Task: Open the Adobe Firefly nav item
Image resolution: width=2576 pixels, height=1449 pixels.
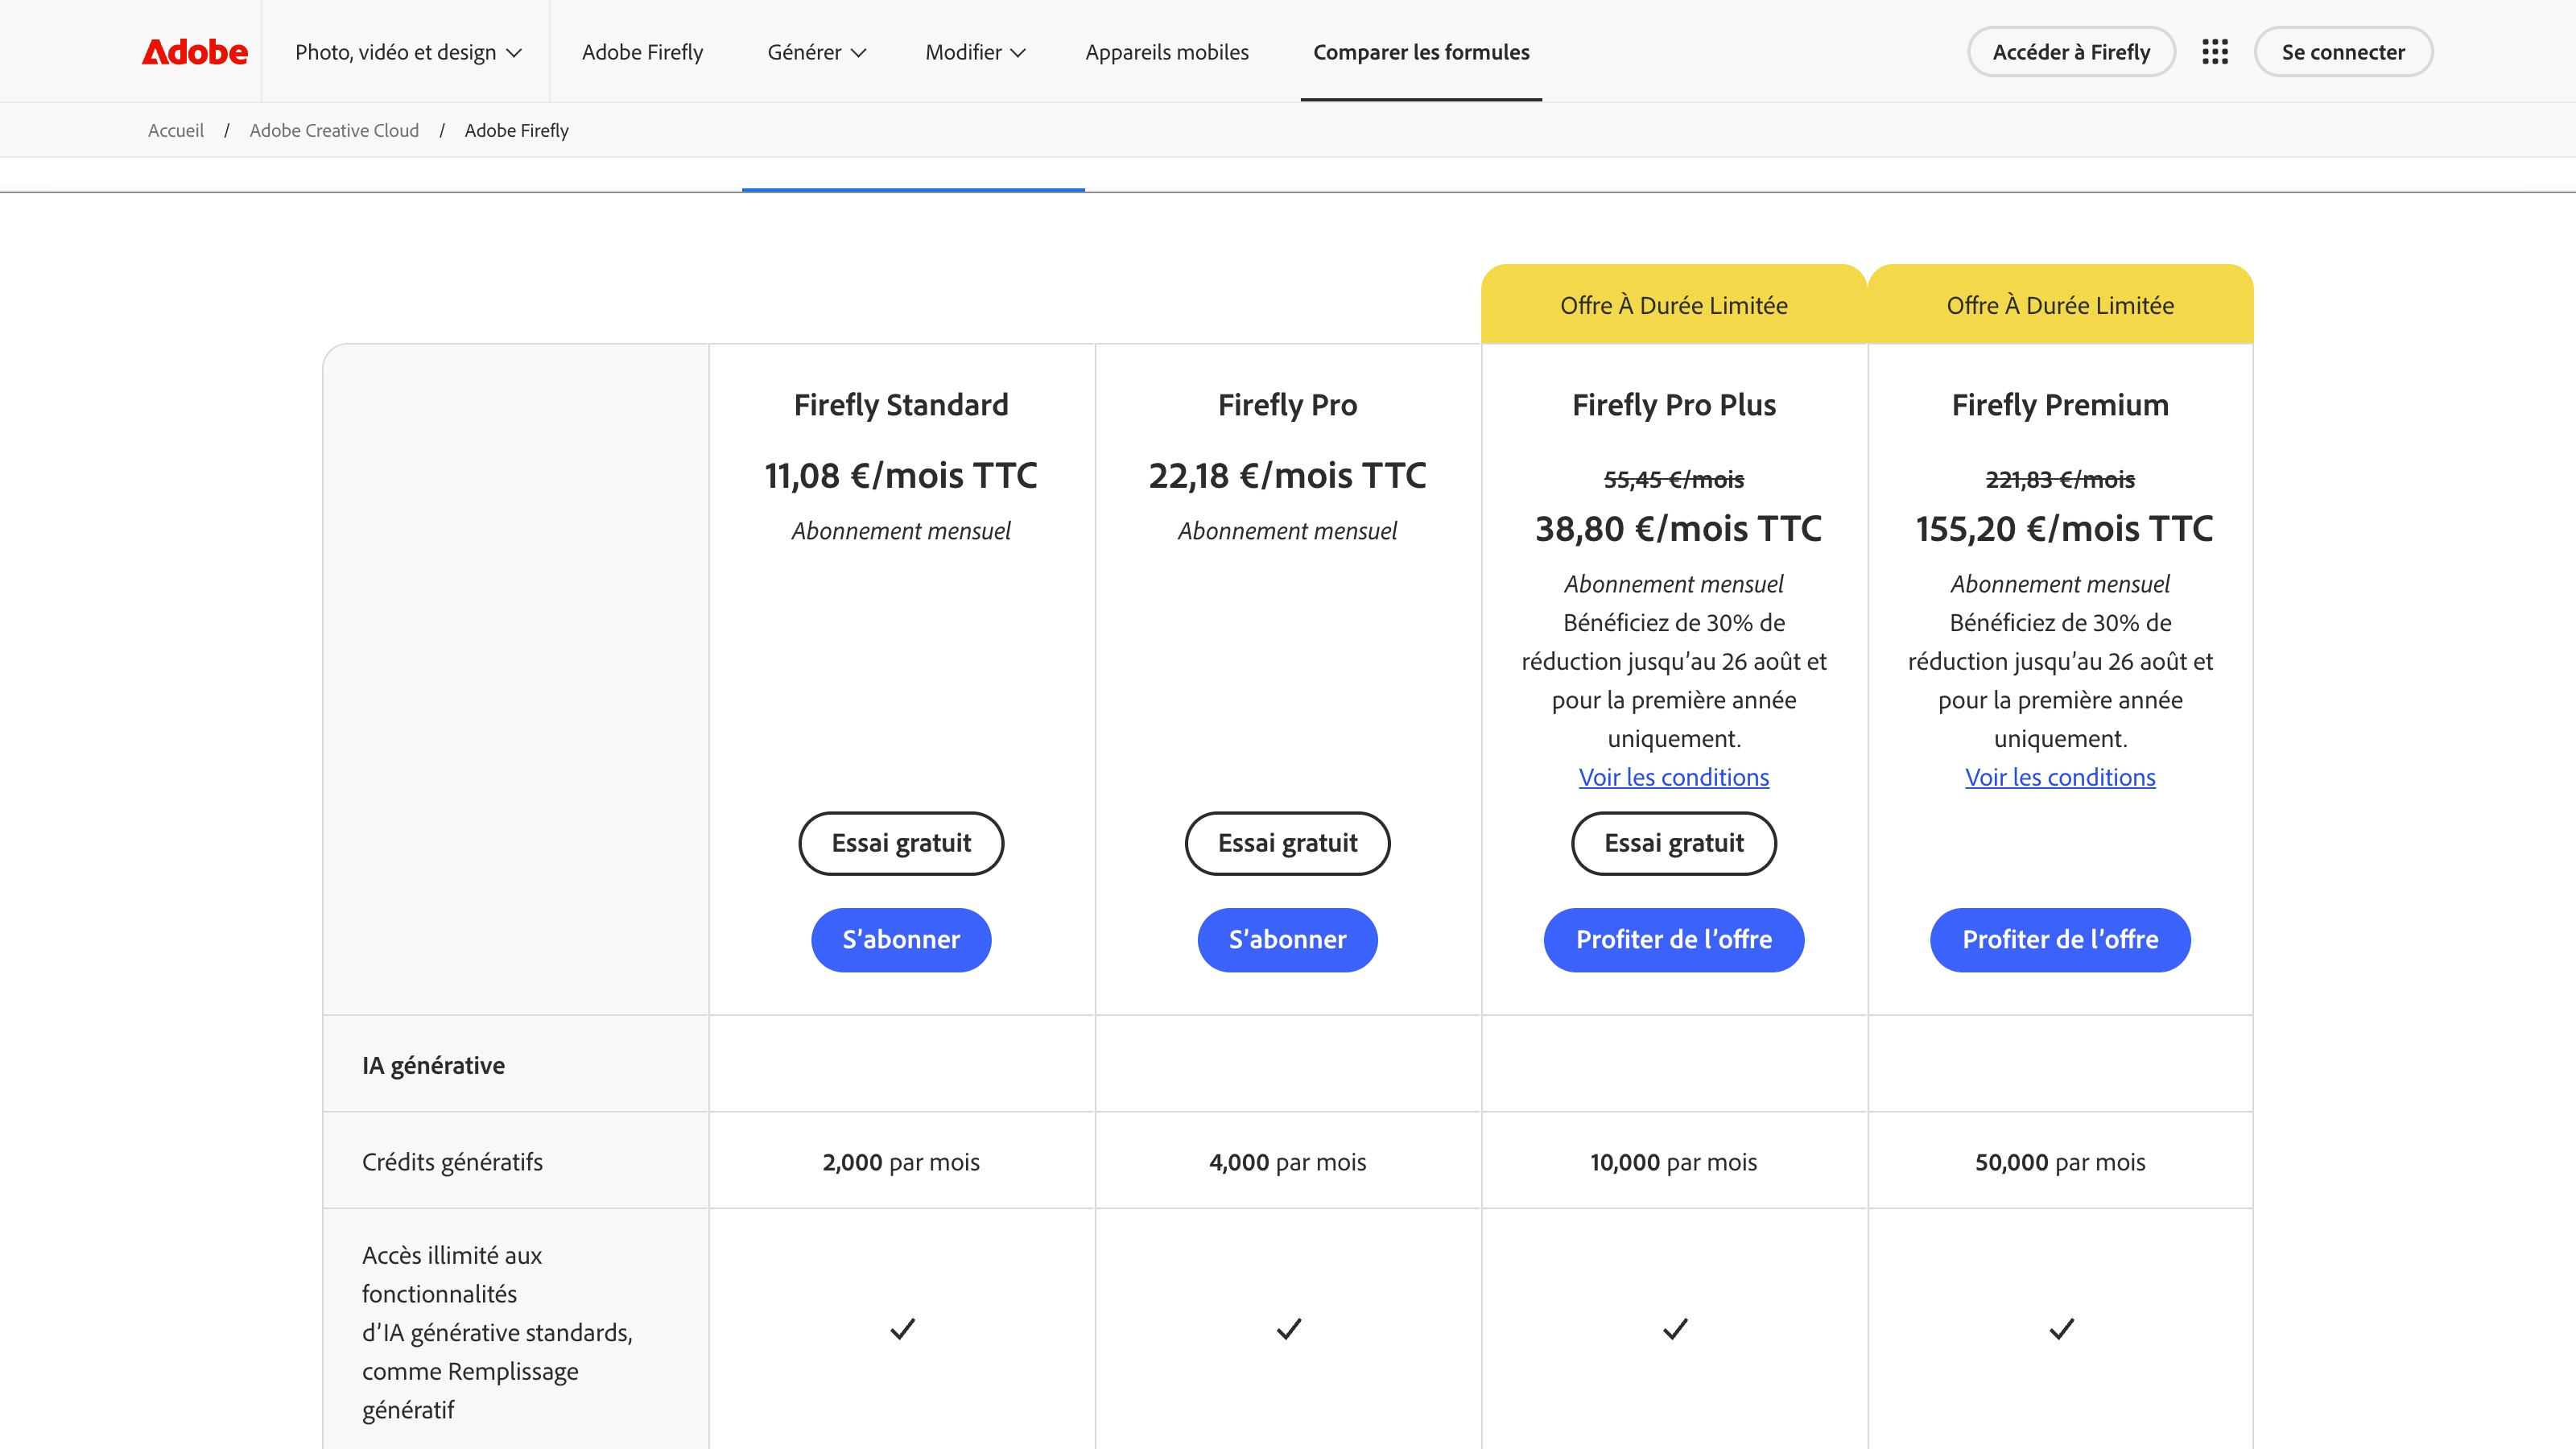Action: [642, 52]
